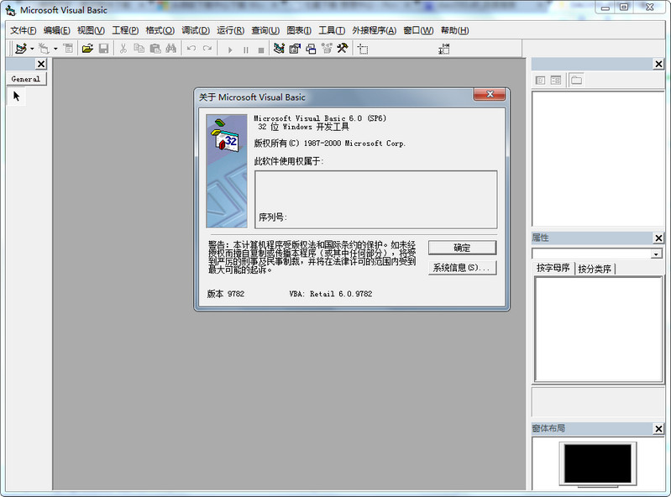Click the Paste clipboard icon
Screen dimensions: 671x497
[155, 49]
